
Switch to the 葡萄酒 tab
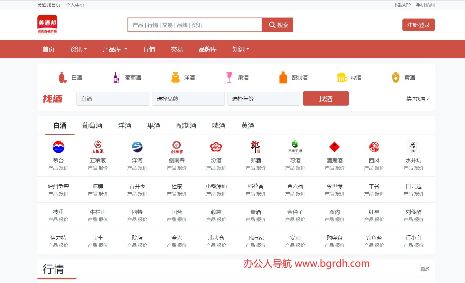tap(92, 125)
